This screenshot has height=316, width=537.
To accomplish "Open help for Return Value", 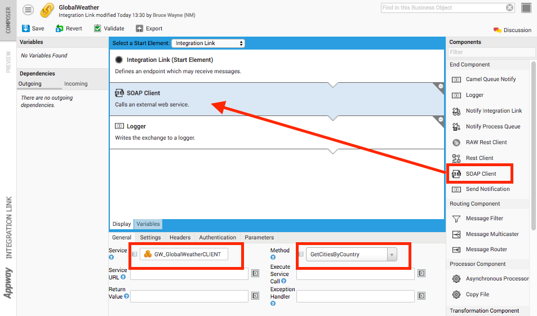I will [x=126, y=296].
